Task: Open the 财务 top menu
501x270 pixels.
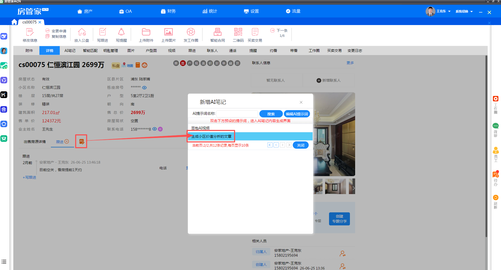Action: point(168,11)
